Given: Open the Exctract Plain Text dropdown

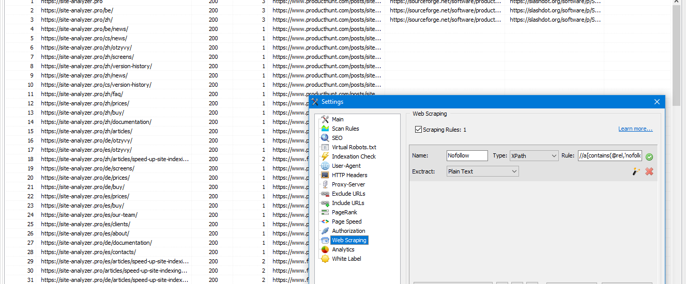Looking at the screenshot, I should click(483, 171).
